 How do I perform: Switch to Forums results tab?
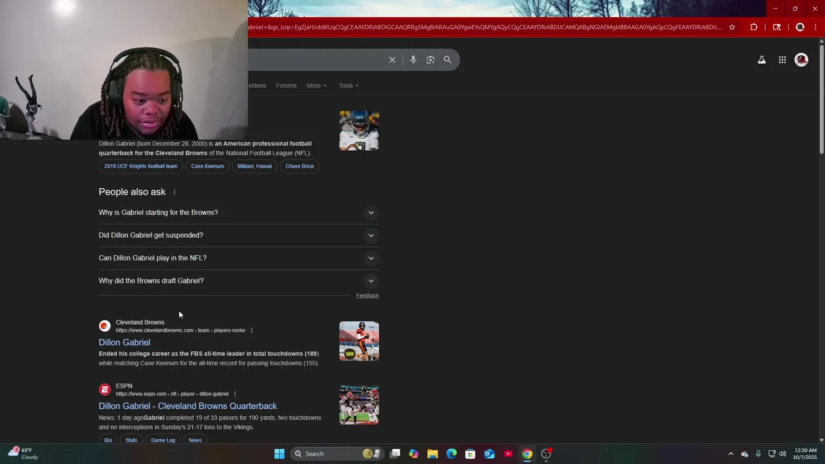(286, 86)
